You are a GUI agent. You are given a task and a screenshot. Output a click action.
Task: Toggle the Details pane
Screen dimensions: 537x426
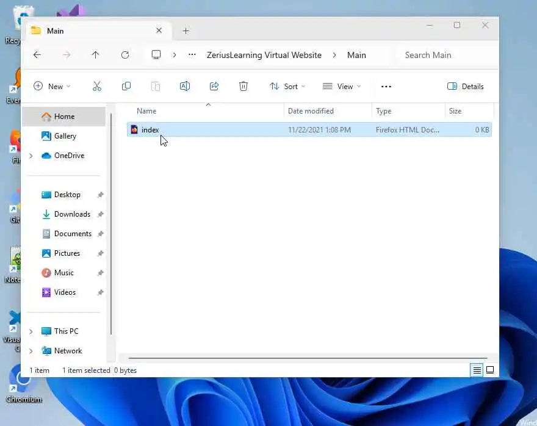tap(466, 86)
